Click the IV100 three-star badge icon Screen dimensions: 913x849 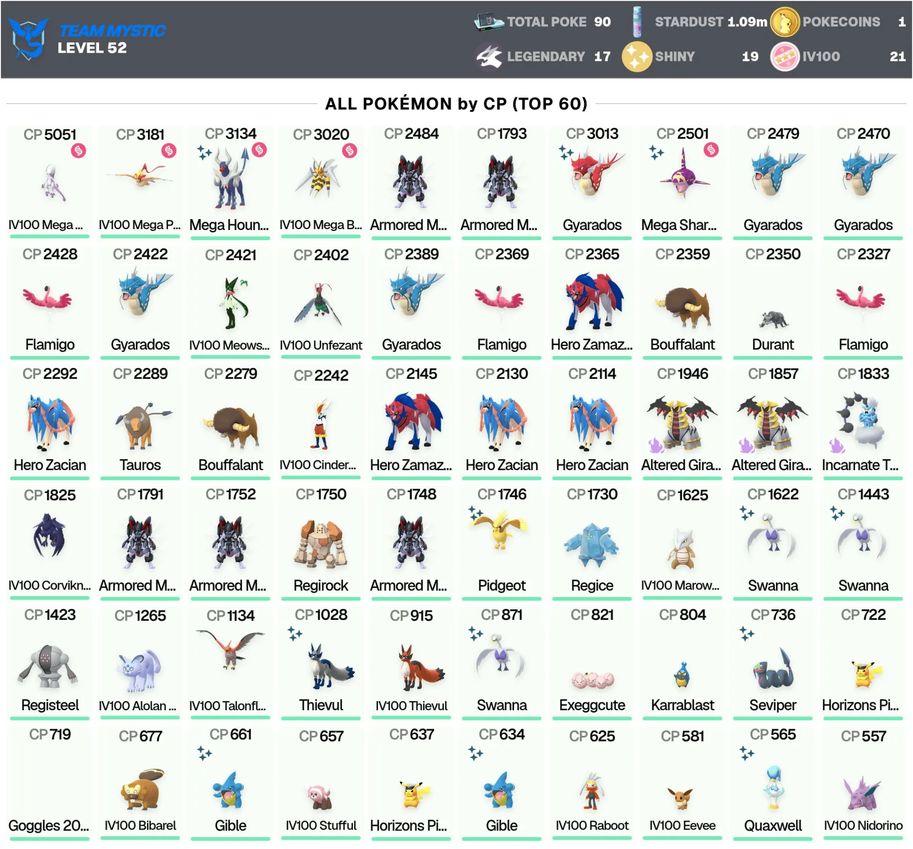point(785,57)
